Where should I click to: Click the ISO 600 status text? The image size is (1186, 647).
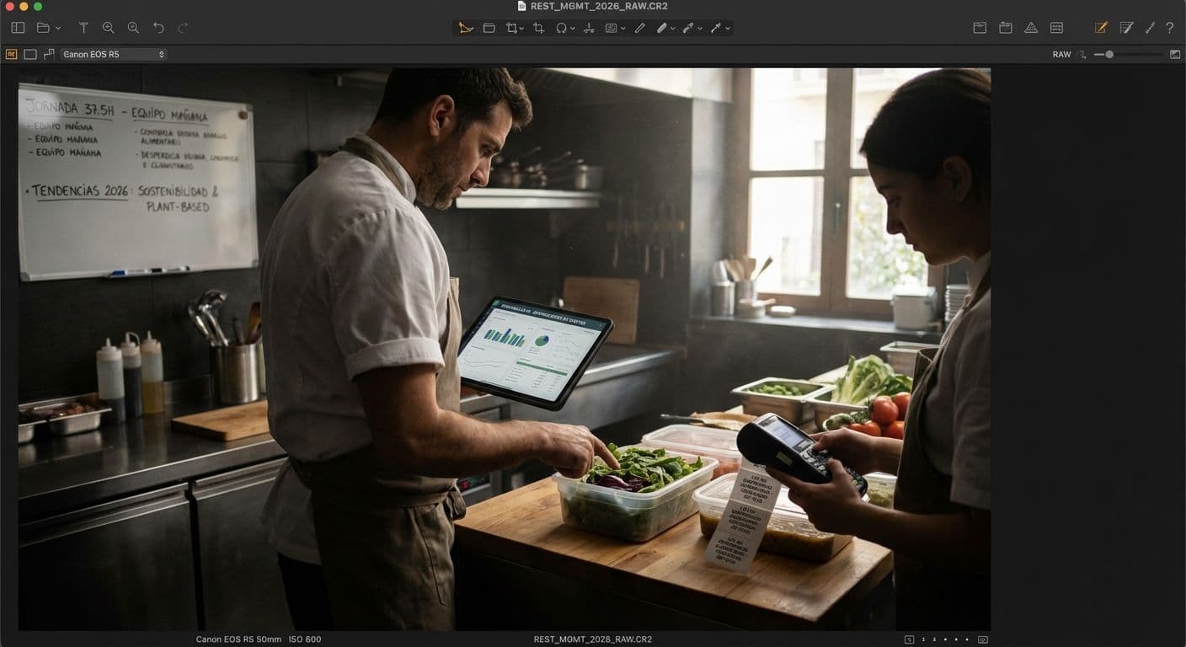point(304,639)
